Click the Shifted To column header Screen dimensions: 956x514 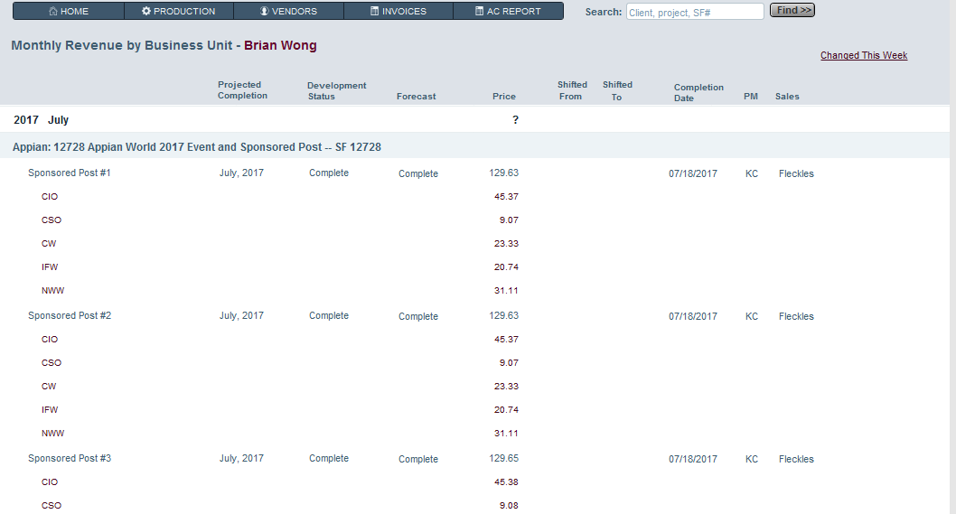618,90
